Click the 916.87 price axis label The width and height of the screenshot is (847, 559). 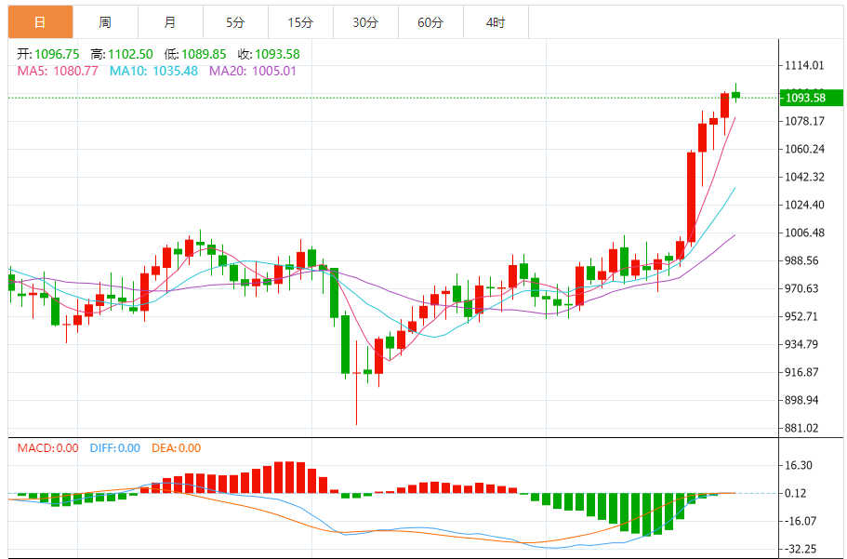tap(801, 372)
